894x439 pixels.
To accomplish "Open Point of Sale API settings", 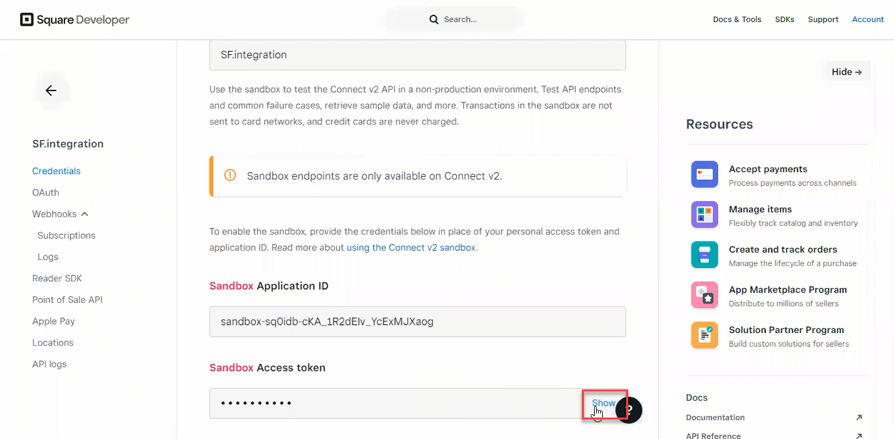I will [67, 300].
